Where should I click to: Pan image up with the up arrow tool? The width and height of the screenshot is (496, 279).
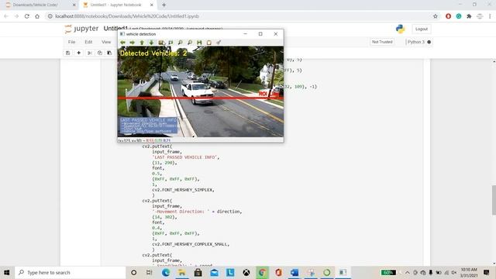pyautogui.click(x=142, y=43)
